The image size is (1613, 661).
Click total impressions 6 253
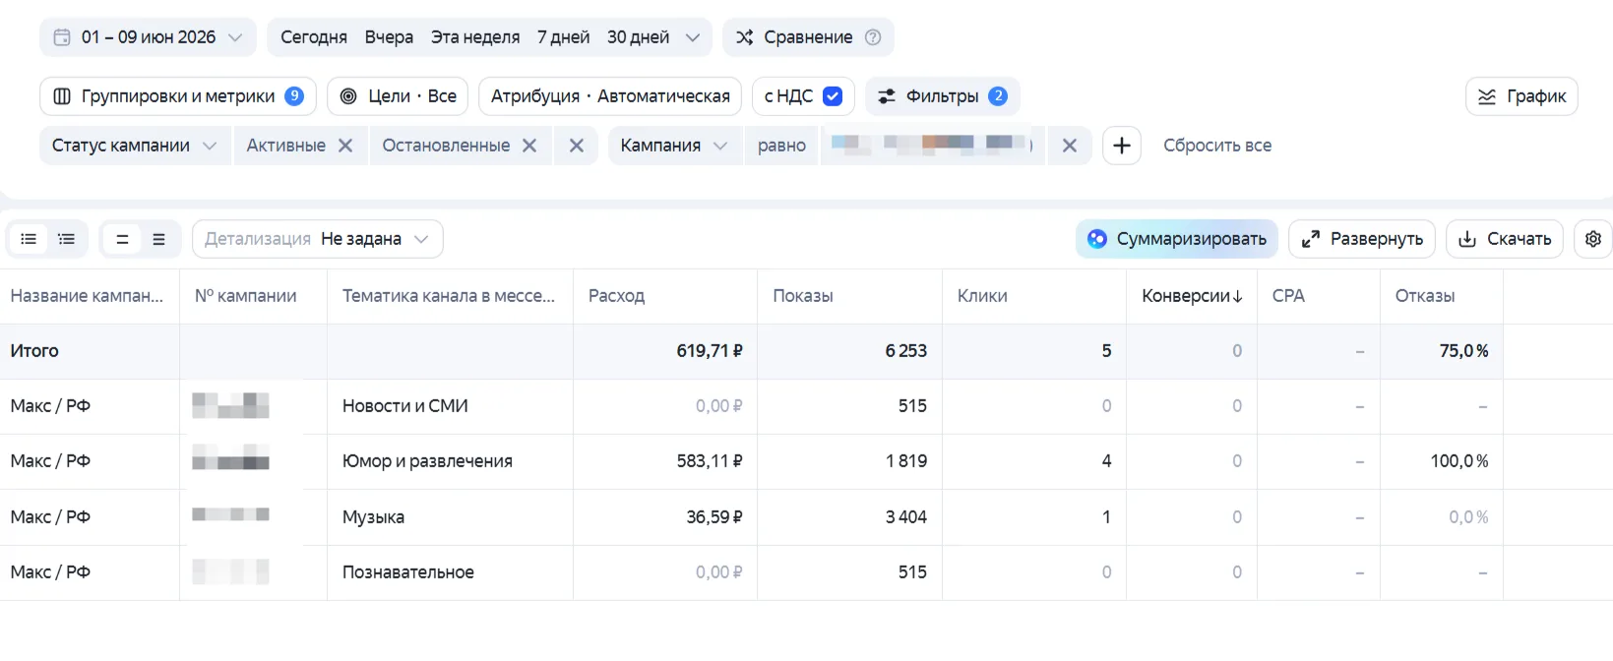(906, 351)
